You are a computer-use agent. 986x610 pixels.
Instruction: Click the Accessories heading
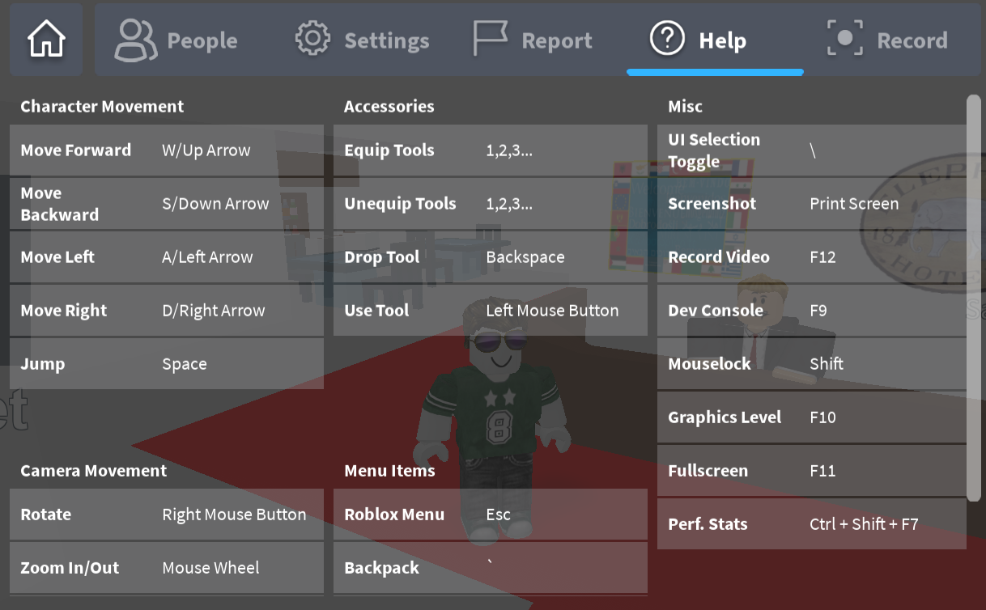click(x=389, y=106)
